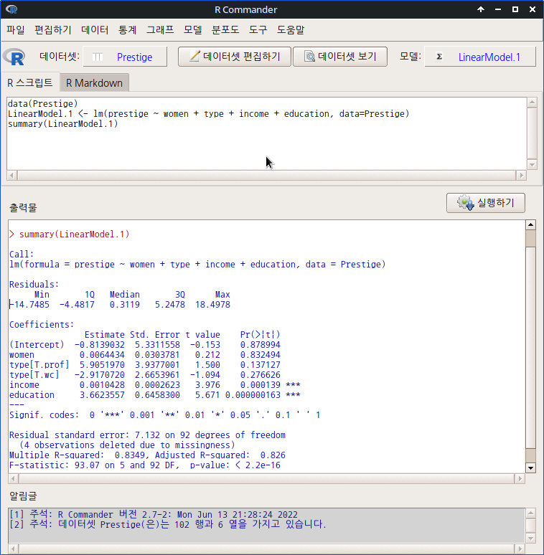Screen dimensions: 544x555
Task: Click the women coefficient row
Action: coord(144,355)
